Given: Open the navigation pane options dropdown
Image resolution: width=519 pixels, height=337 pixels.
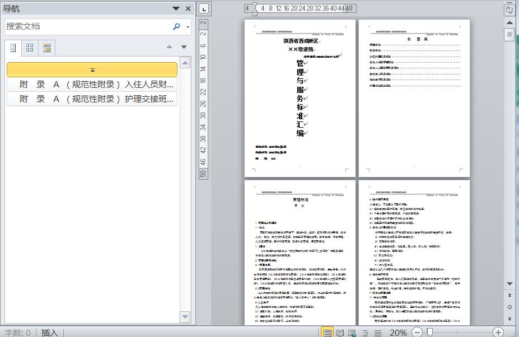Looking at the screenshot, I should [x=176, y=8].
